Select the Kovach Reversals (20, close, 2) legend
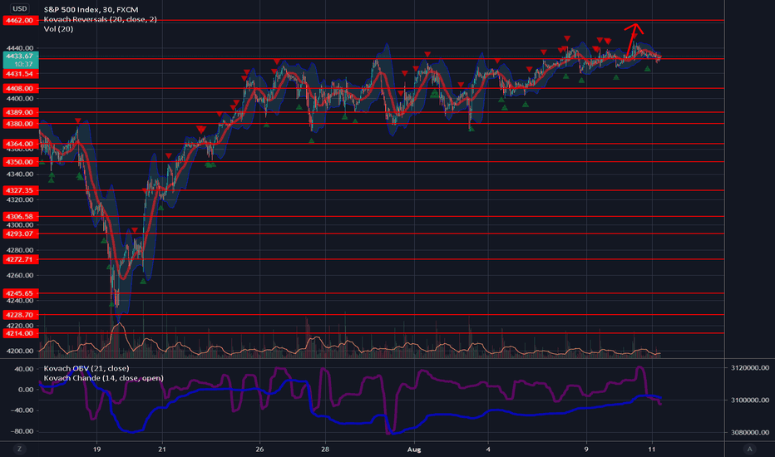 tap(101, 19)
